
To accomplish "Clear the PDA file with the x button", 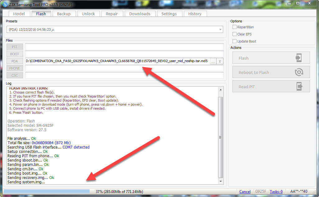I will pos(220,61).
